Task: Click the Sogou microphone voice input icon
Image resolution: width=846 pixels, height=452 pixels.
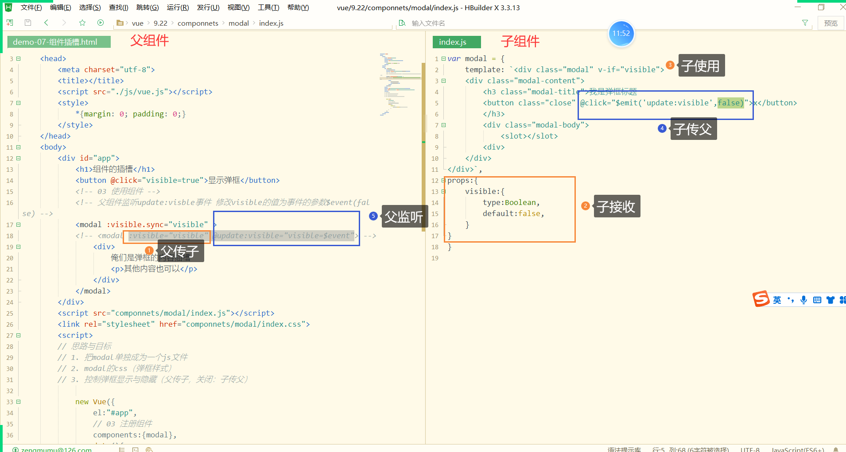Action: pyautogui.click(x=803, y=300)
